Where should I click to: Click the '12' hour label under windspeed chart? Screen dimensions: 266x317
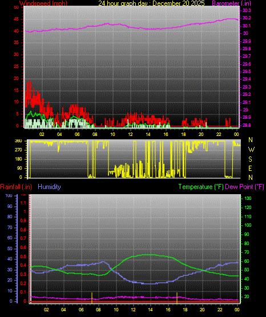[130, 134]
